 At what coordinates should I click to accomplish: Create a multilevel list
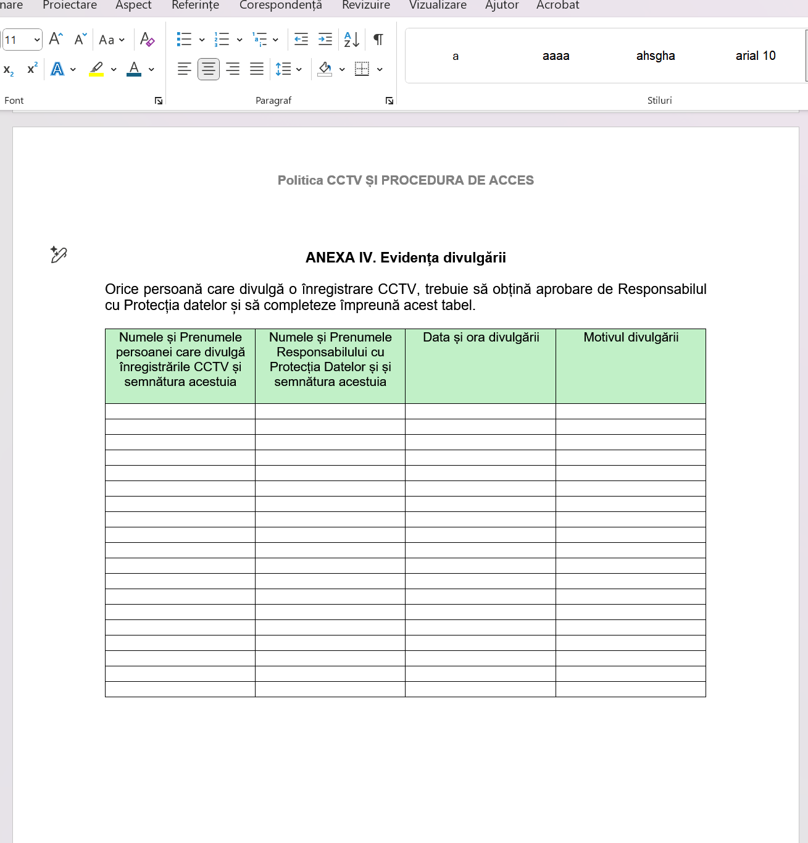click(x=260, y=40)
